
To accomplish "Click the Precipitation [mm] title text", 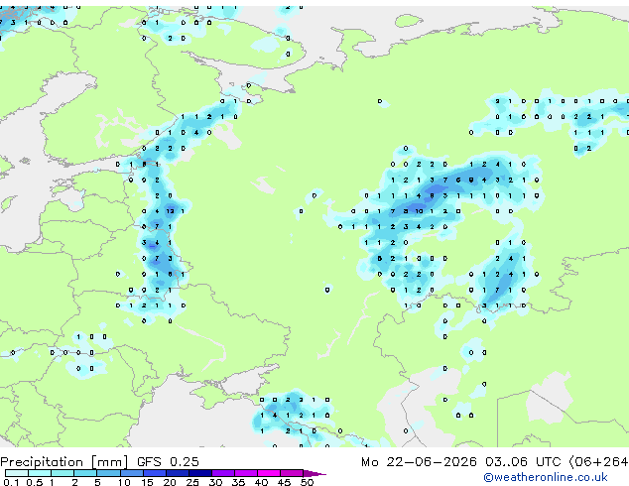I will click(x=64, y=462).
